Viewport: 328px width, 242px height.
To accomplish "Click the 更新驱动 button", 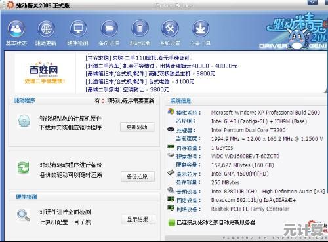I will 137,127.
